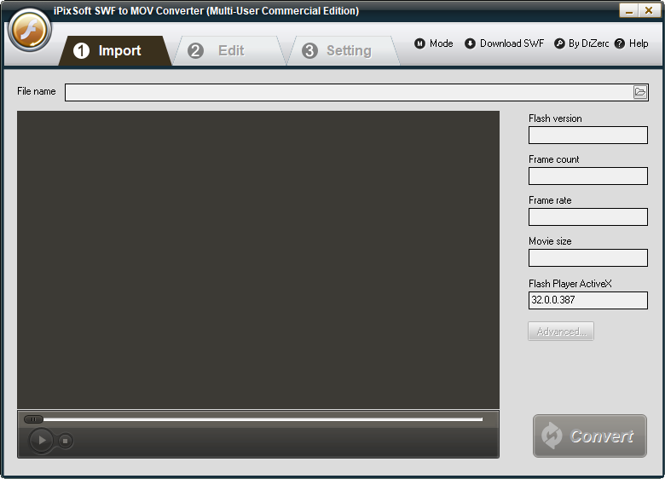Minimize the converter window

pyautogui.click(x=628, y=10)
